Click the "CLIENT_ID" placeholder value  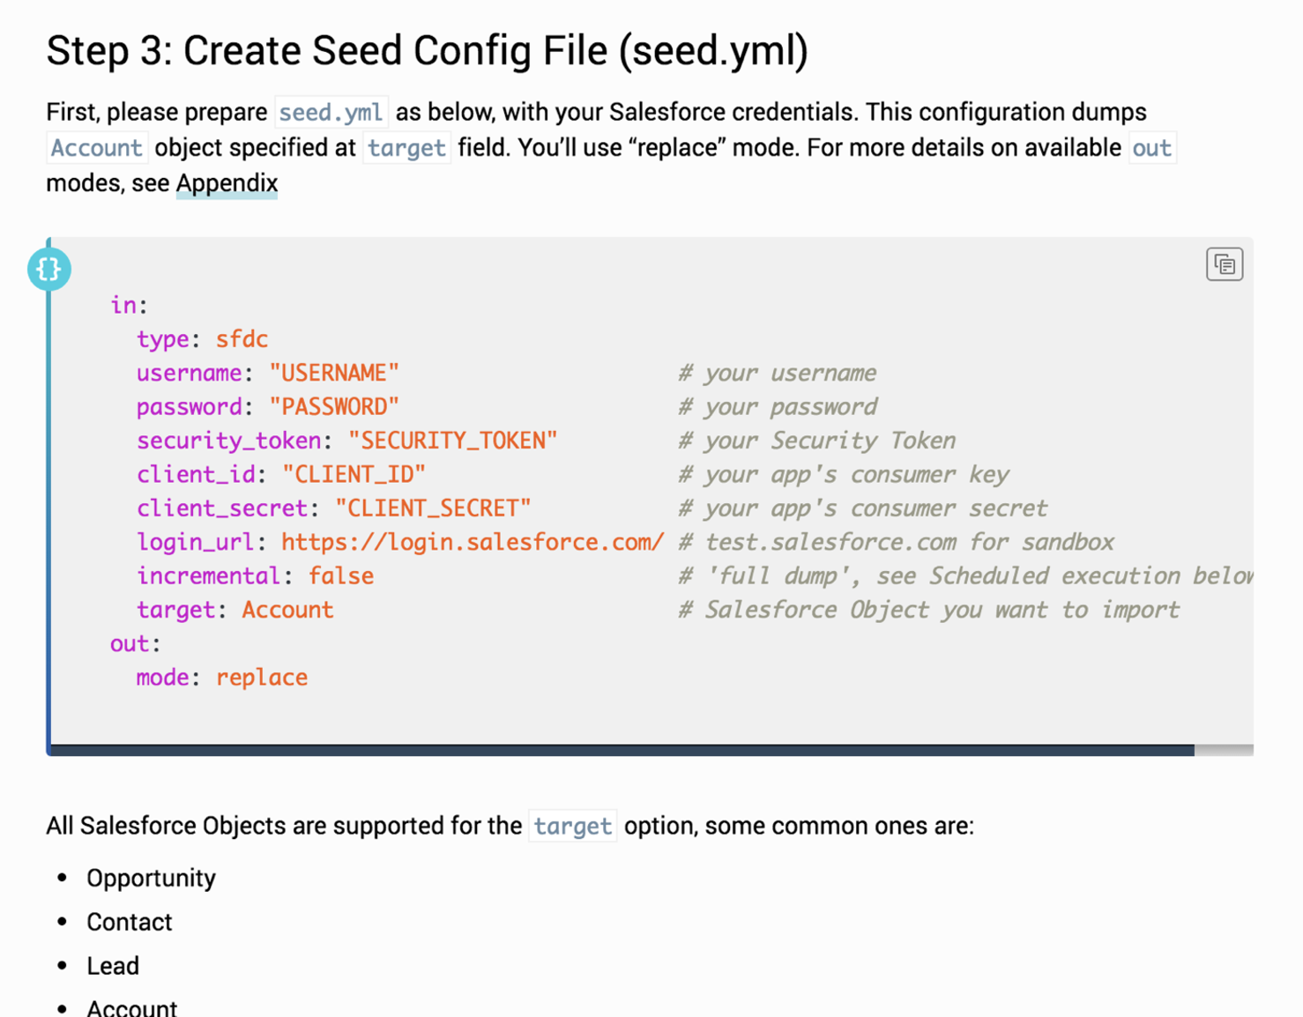[x=354, y=474]
